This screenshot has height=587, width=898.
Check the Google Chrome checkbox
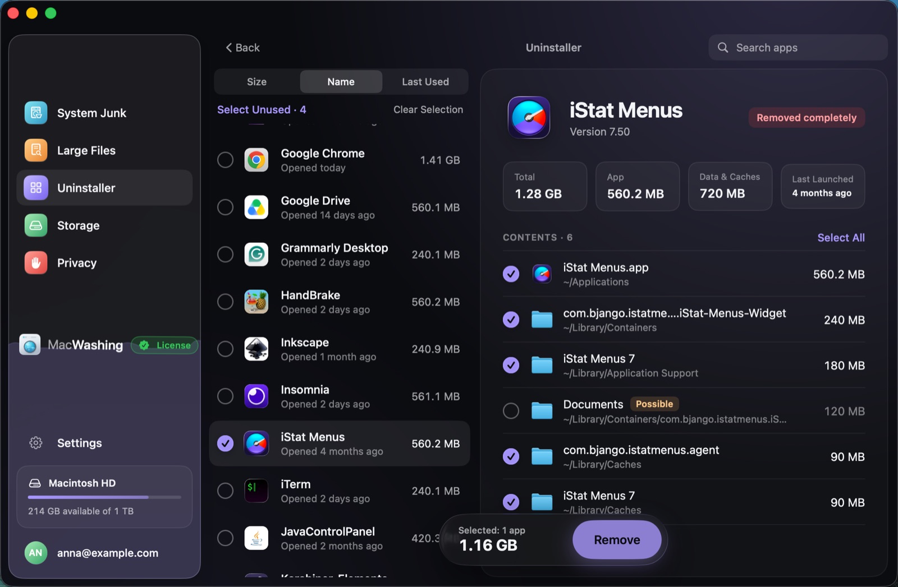click(226, 160)
